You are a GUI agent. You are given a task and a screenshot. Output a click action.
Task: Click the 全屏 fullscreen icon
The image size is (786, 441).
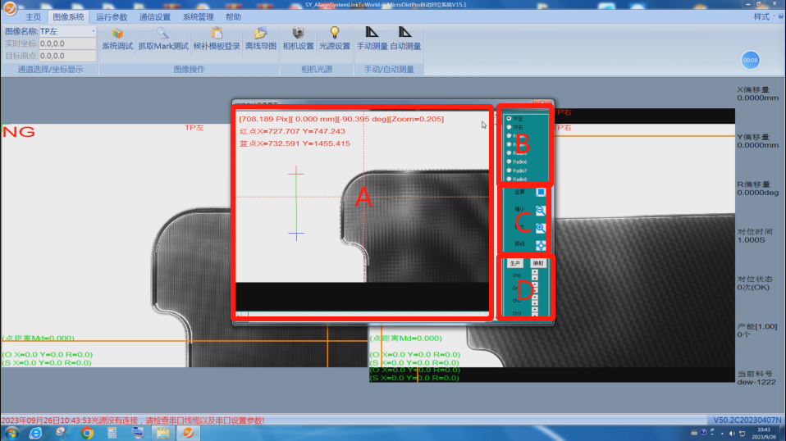[x=541, y=193]
